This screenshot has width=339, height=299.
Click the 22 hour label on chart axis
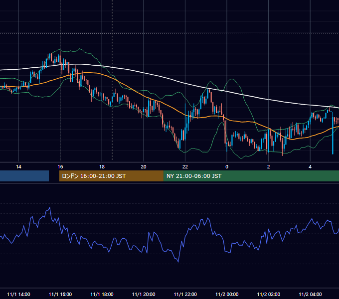pyautogui.click(x=185, y=167)
